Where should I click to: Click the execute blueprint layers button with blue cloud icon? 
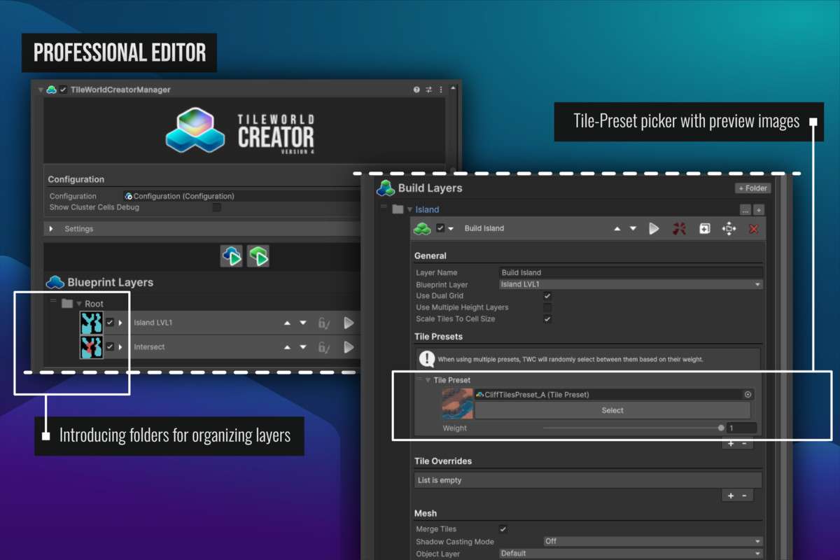point(232,256)
